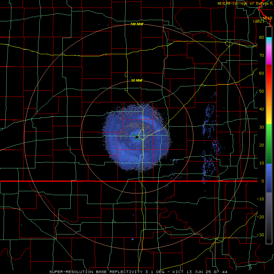Click the black radar site dot at center
Viewport: 274px width, 274px height.
(137, 137)
